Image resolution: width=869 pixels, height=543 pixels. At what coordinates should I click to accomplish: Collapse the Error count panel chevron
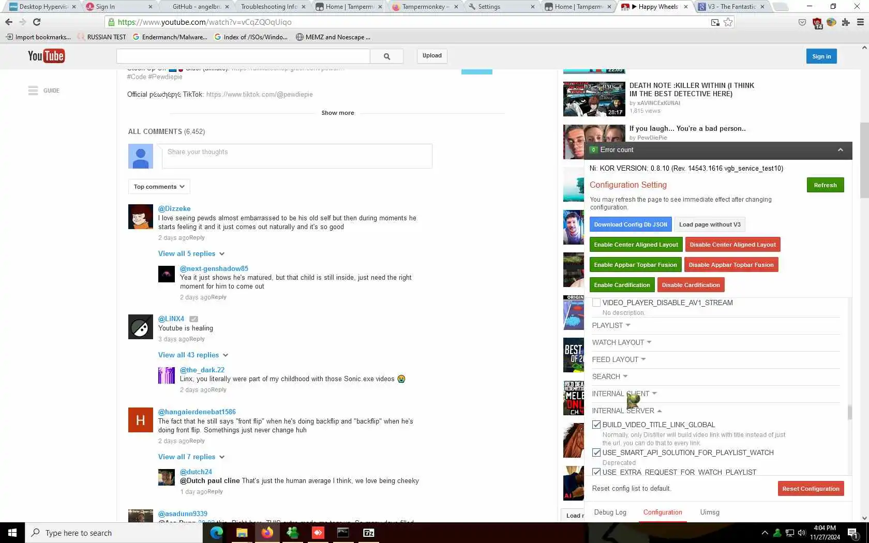[x=841, y=150]
